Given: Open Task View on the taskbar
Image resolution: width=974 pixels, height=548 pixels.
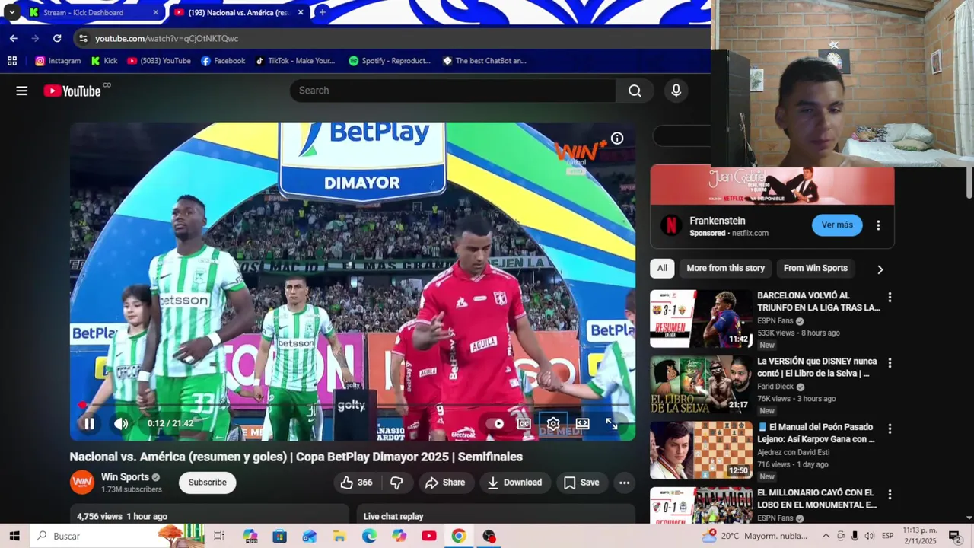Looking at the screenshot, I should point(219,536).
